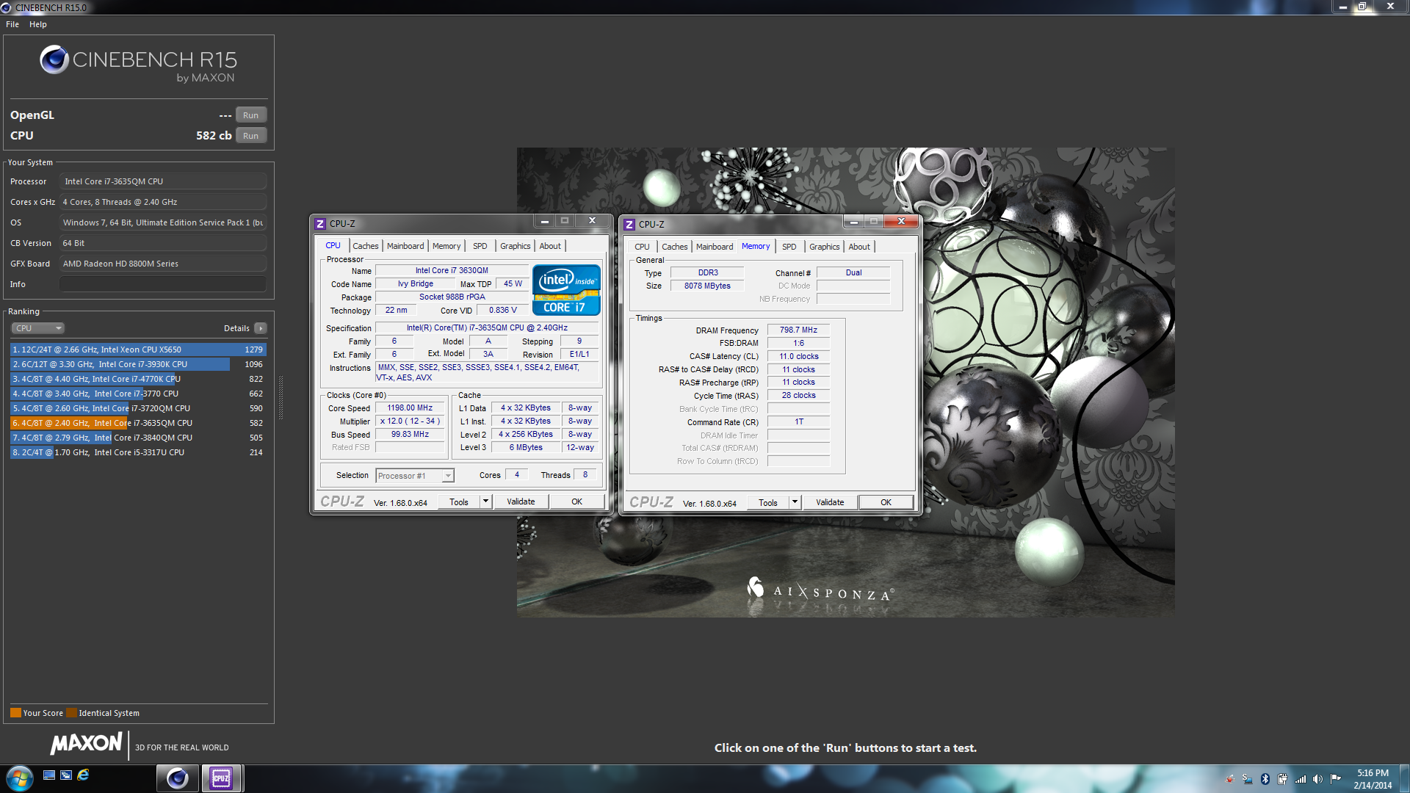Switch to CPU tab in right CPU-Z
The width and height of the screenshot is (1410, 793).
pyautogui.click(x=642, y=247)
